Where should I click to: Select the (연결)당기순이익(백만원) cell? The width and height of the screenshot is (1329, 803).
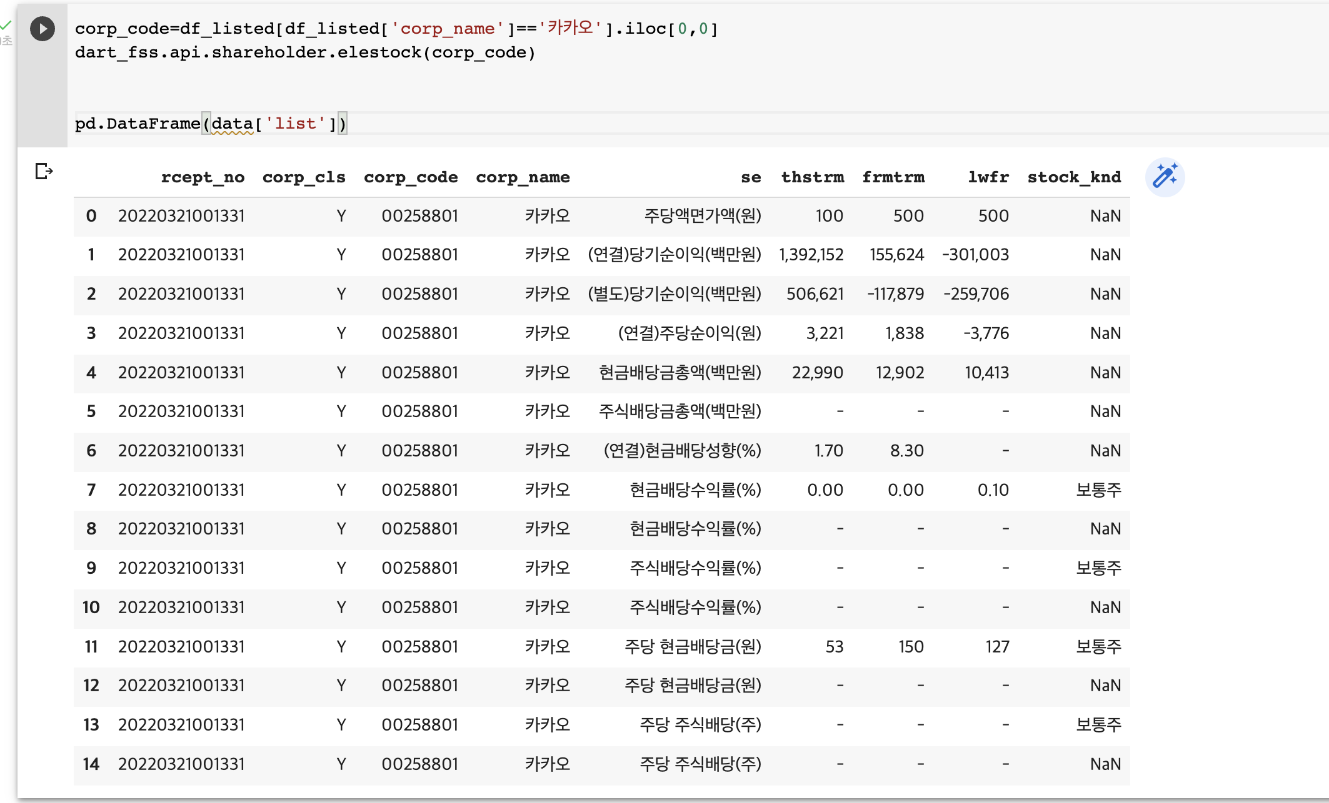click(675, 255)
